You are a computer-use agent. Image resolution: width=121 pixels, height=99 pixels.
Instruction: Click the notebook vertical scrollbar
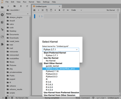[120, 53]
